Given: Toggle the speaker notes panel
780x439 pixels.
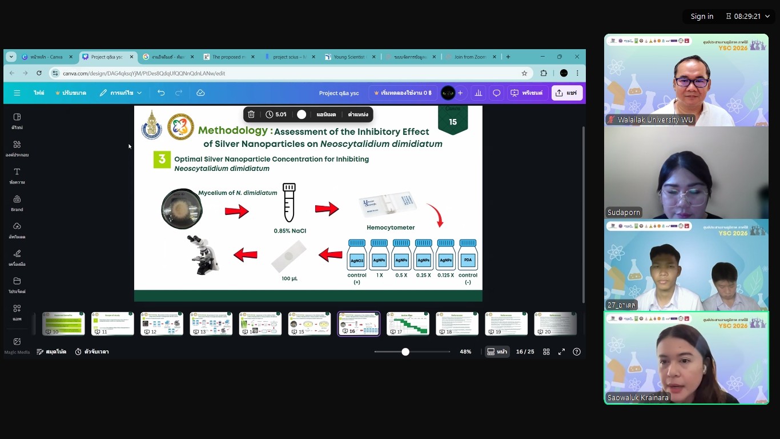Looking at the screenshot, I should pyautogui.click(x=51, y=352).
